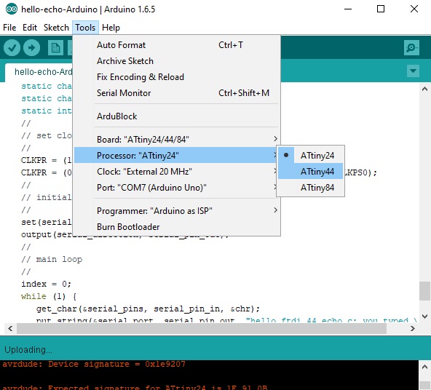Click horizontal scrollbar left arrow
The width and height of the screenshot is (431, 390).
point(10,328)
